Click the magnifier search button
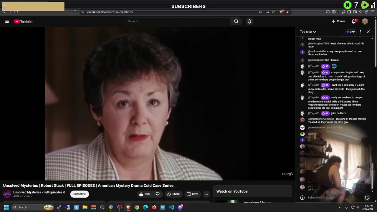Screen dimensions: 377x212 (x=236, y=21)
